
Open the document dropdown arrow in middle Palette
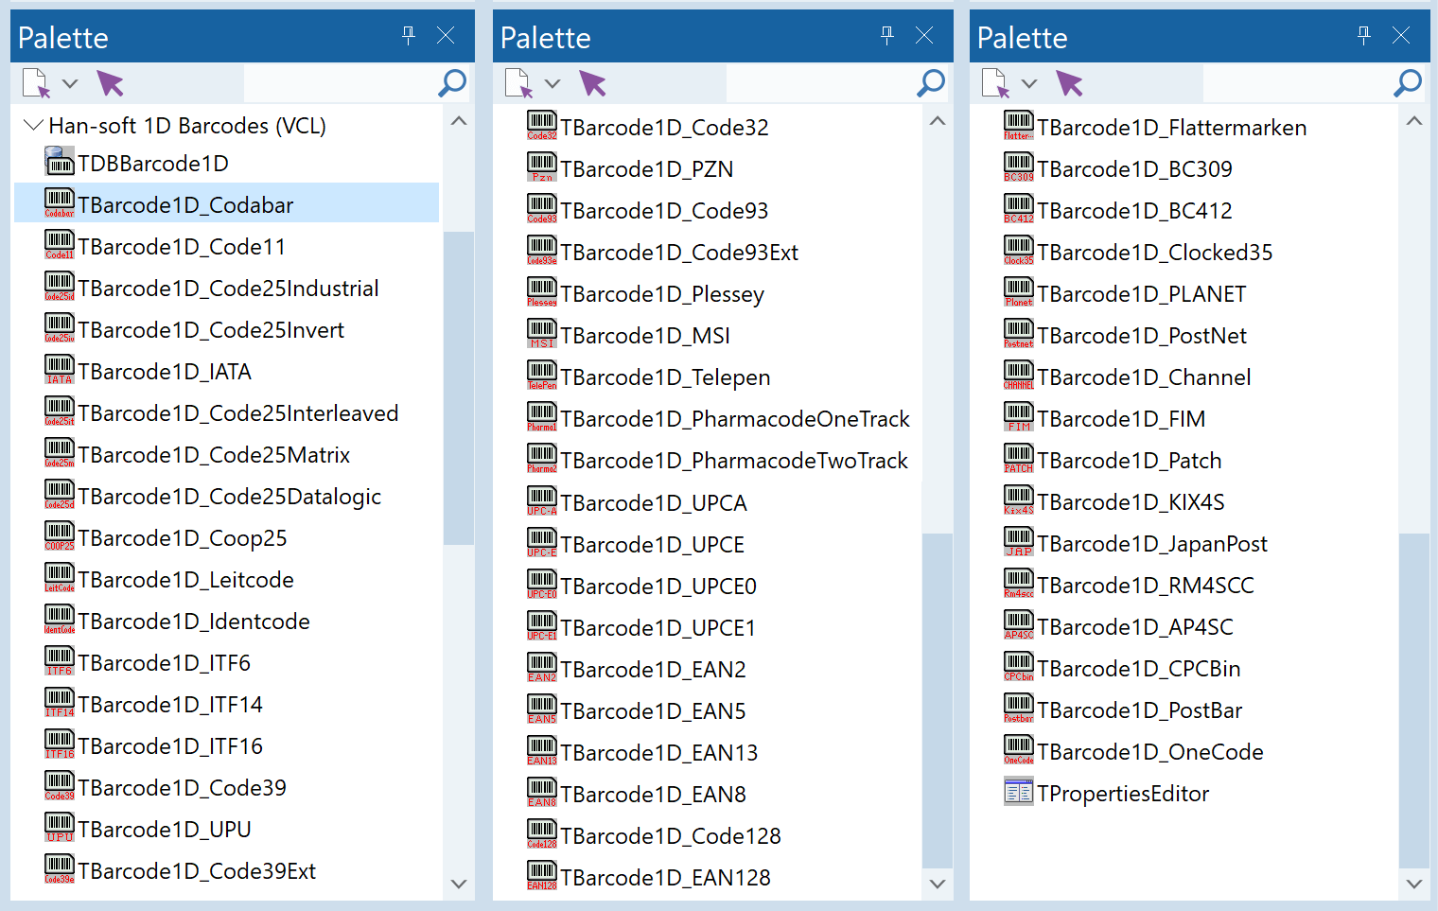552,83
